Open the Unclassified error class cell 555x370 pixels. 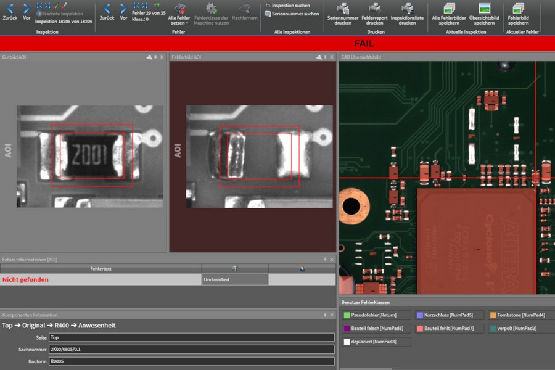(x=235, y=279)
